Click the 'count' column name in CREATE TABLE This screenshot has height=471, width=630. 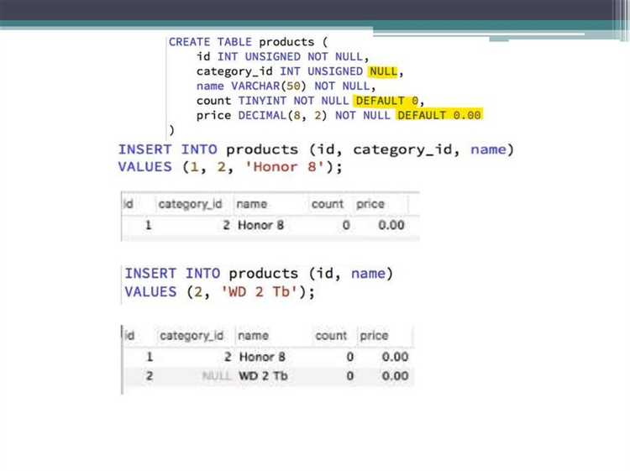point(213,101)
